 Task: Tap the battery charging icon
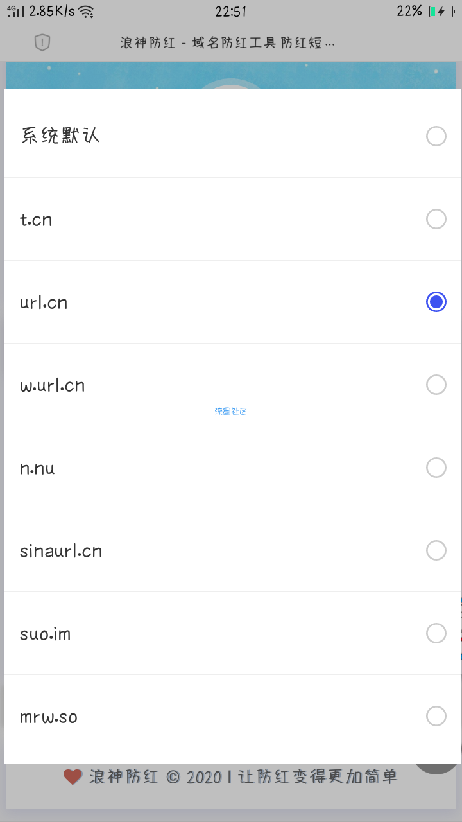coord(441,12)
